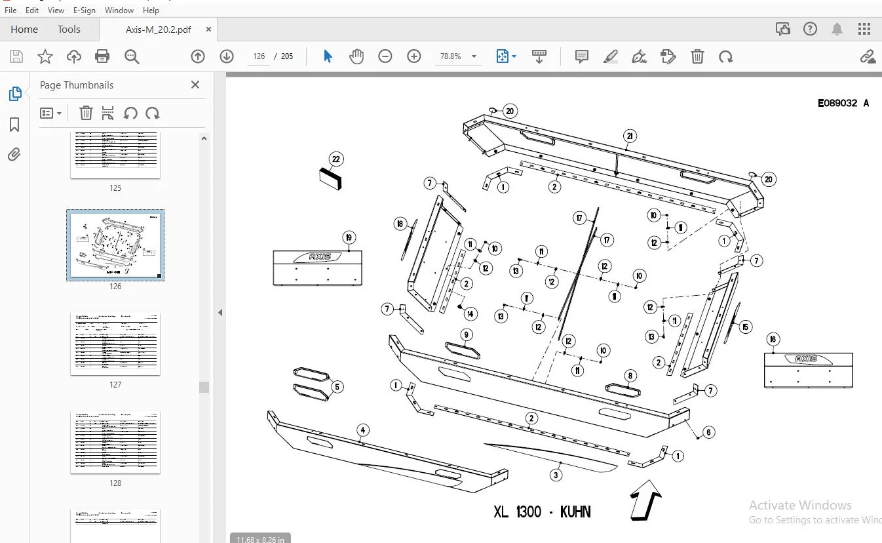Open the Print Pages thumbnail tool
The width and height of the screenshot is (882, 543).
[x=108, y=113]
